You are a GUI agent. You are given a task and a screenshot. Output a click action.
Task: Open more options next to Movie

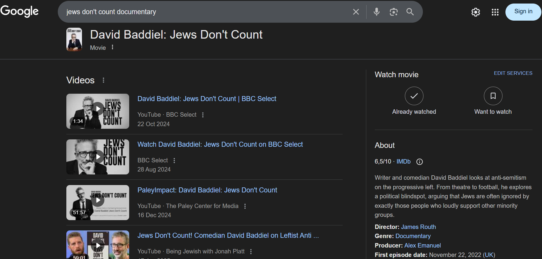point(112,47)
